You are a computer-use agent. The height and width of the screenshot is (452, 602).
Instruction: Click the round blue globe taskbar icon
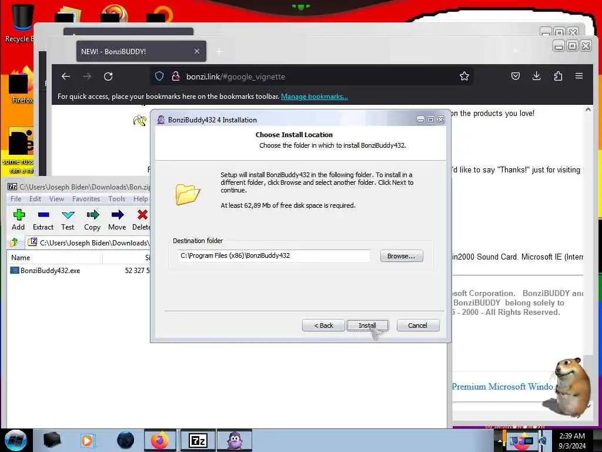pyautogui.click(x=126, y=440)
